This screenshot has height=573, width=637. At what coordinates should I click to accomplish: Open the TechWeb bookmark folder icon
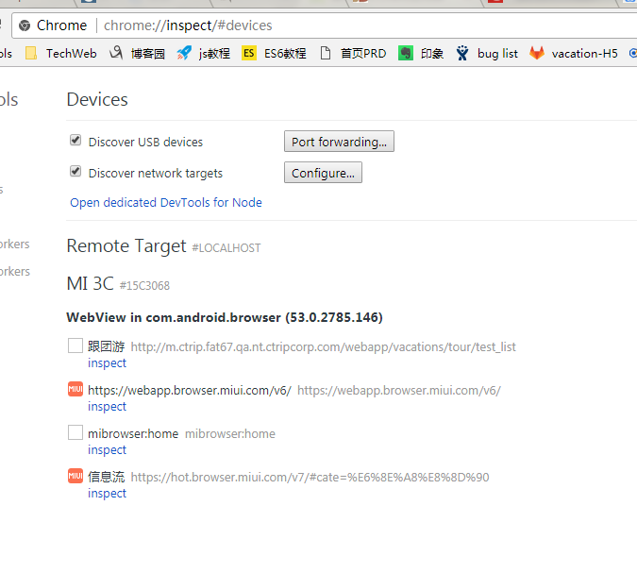tap(31, 53)
